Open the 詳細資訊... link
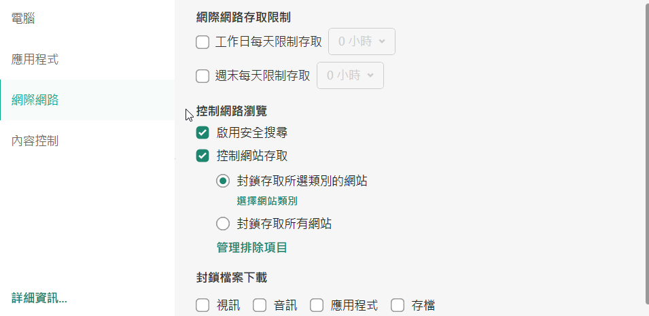This screenshot has width=649, height=316. coord(39,298)
